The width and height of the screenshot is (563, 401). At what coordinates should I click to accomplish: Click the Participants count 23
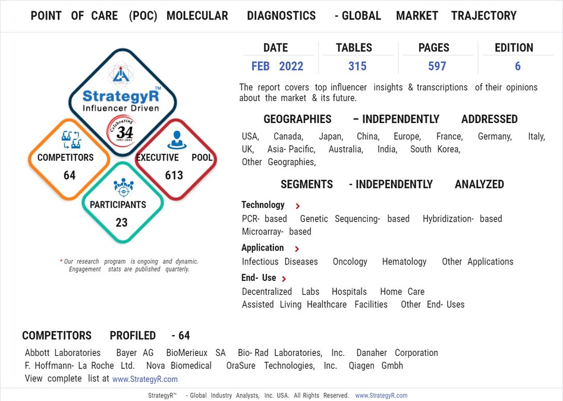point(121,222)
